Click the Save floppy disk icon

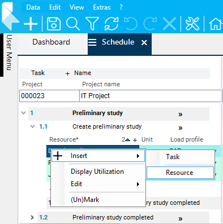click(54, 24)
